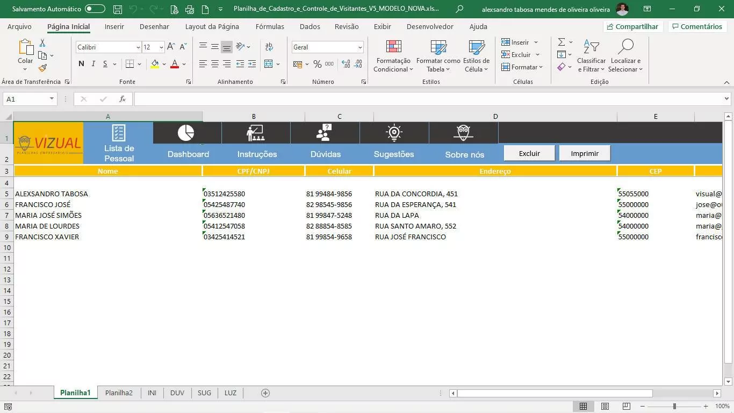Click the horizontal scrollbar thumb
The height and width of the screenshot is (413, 734).
pos(555,393)
